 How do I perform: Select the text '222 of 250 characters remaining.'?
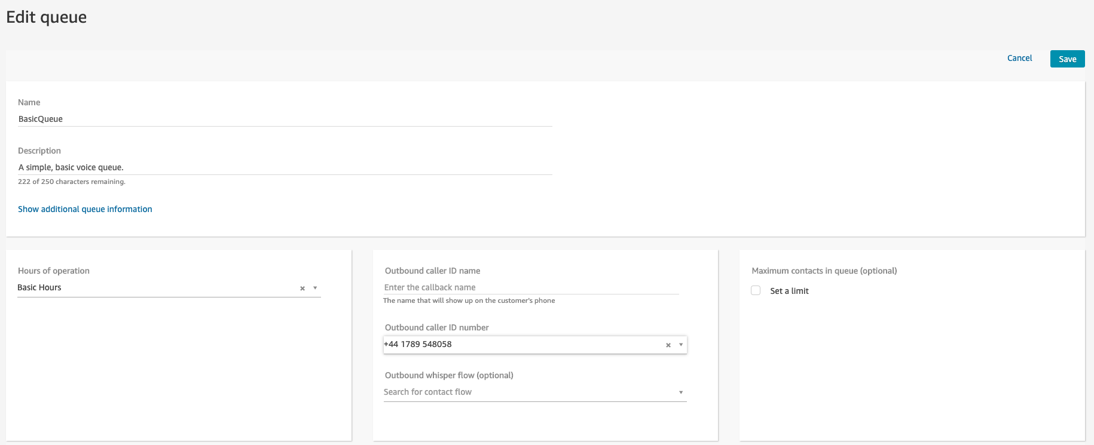coord(72,182)
